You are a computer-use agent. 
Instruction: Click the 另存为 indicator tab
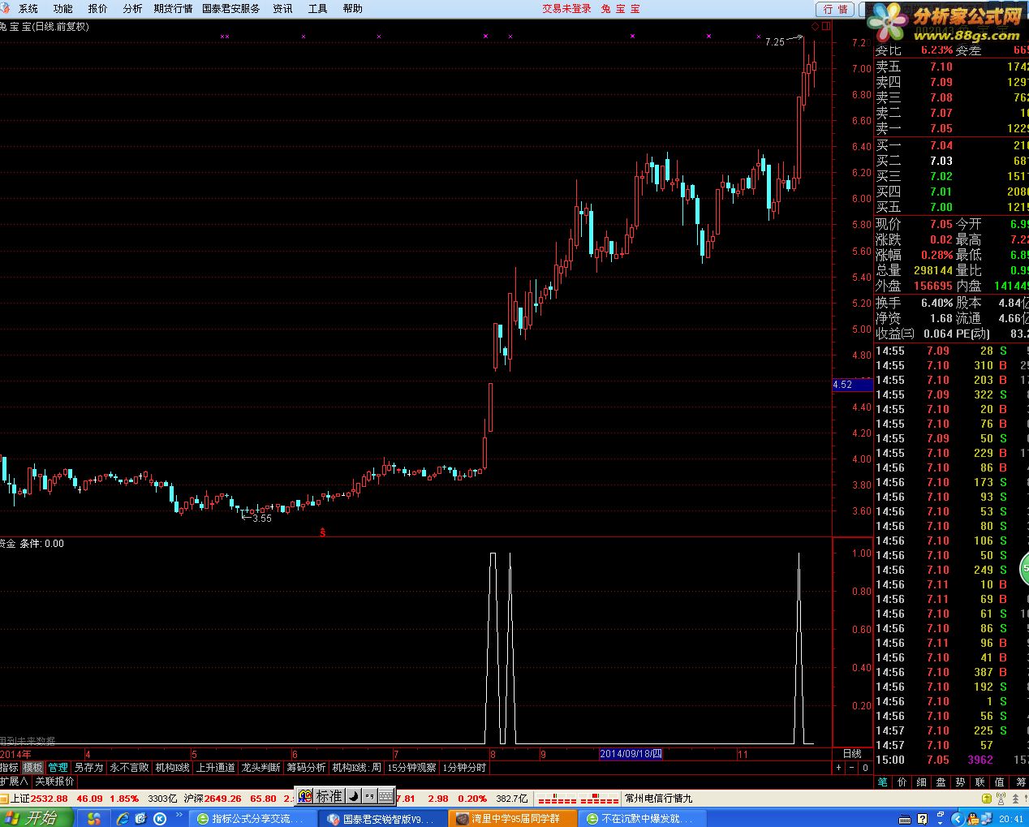point(88,767)
